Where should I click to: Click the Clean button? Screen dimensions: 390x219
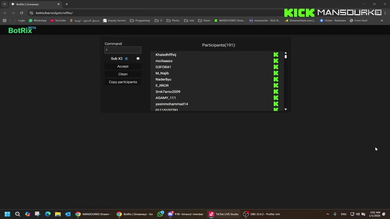click(x=123, y=74)
